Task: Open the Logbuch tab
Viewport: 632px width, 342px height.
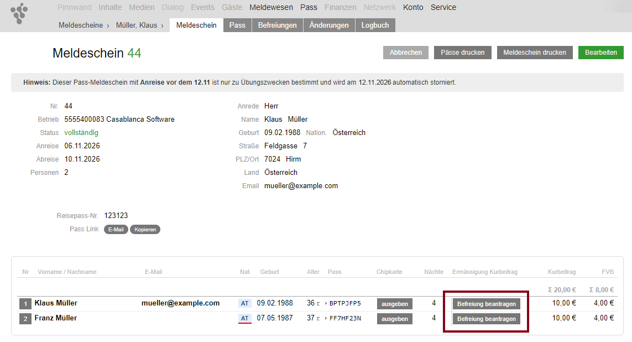Action: (x=375, y=25)
